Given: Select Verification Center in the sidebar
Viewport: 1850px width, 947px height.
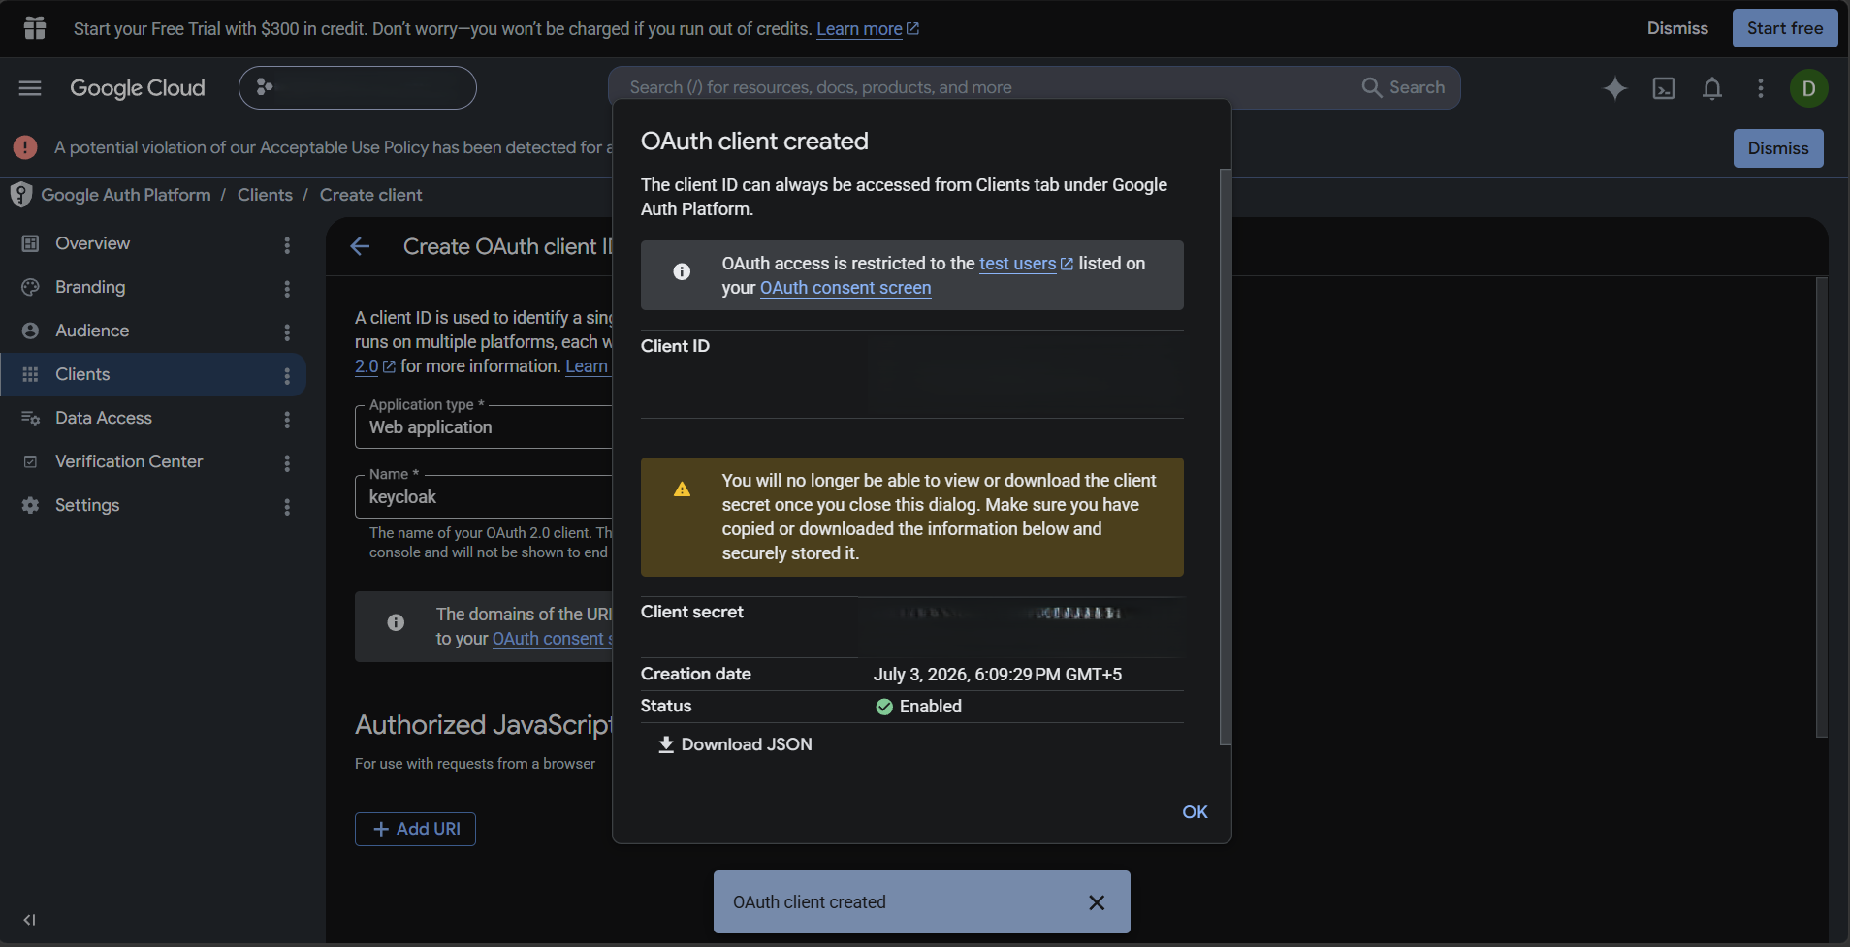Looking at the screenshot, I should pyautogui.click(x=129, y=461).
